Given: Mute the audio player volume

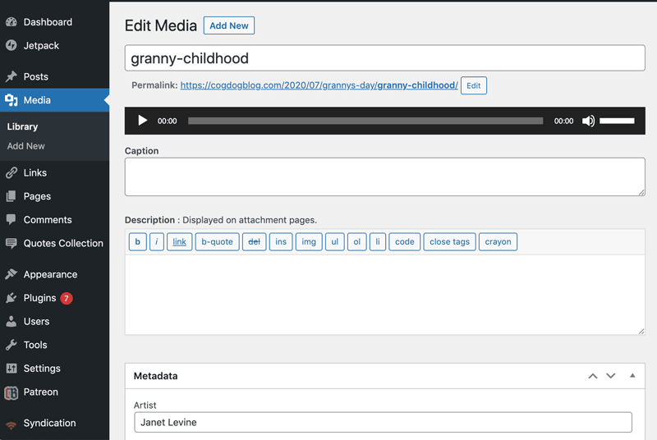Looking at the screenshot, I should (x=588, y=121).
